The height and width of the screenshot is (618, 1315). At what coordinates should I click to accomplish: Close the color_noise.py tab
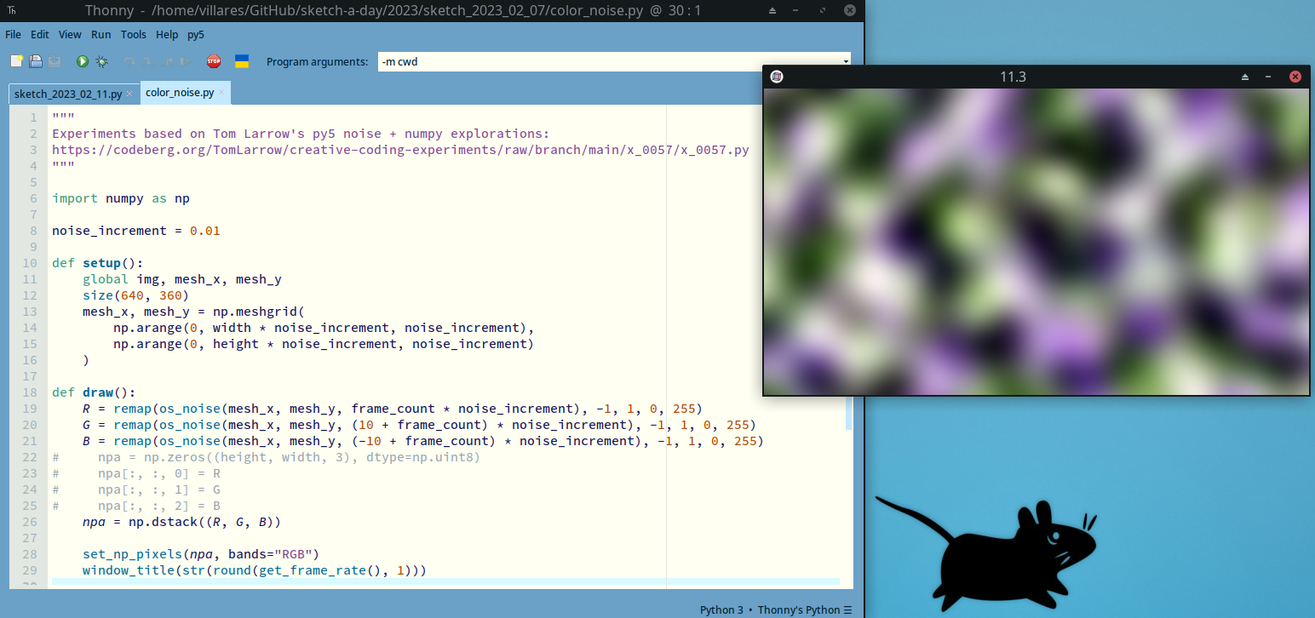(x=221, y=93)
